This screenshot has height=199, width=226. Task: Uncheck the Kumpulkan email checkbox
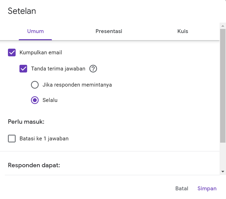(x=12, y=52)
